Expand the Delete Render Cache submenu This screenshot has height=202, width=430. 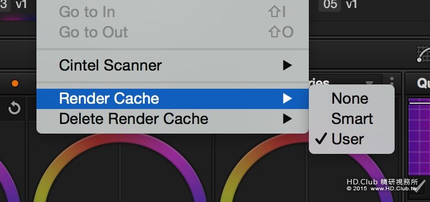pyautogui.click(x=173, y=119)
